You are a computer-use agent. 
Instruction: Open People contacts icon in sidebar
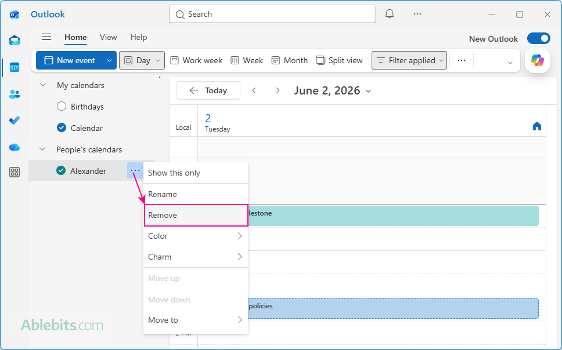(15, 94)
